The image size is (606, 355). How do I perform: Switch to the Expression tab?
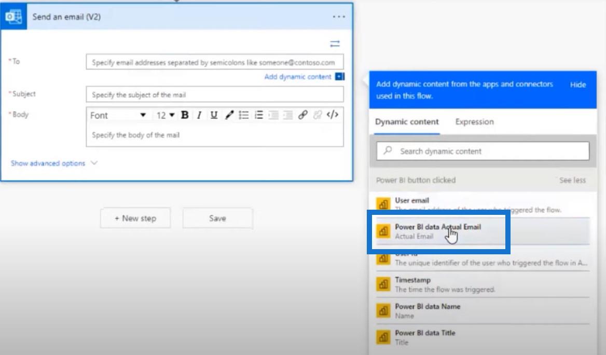(474, 122)
